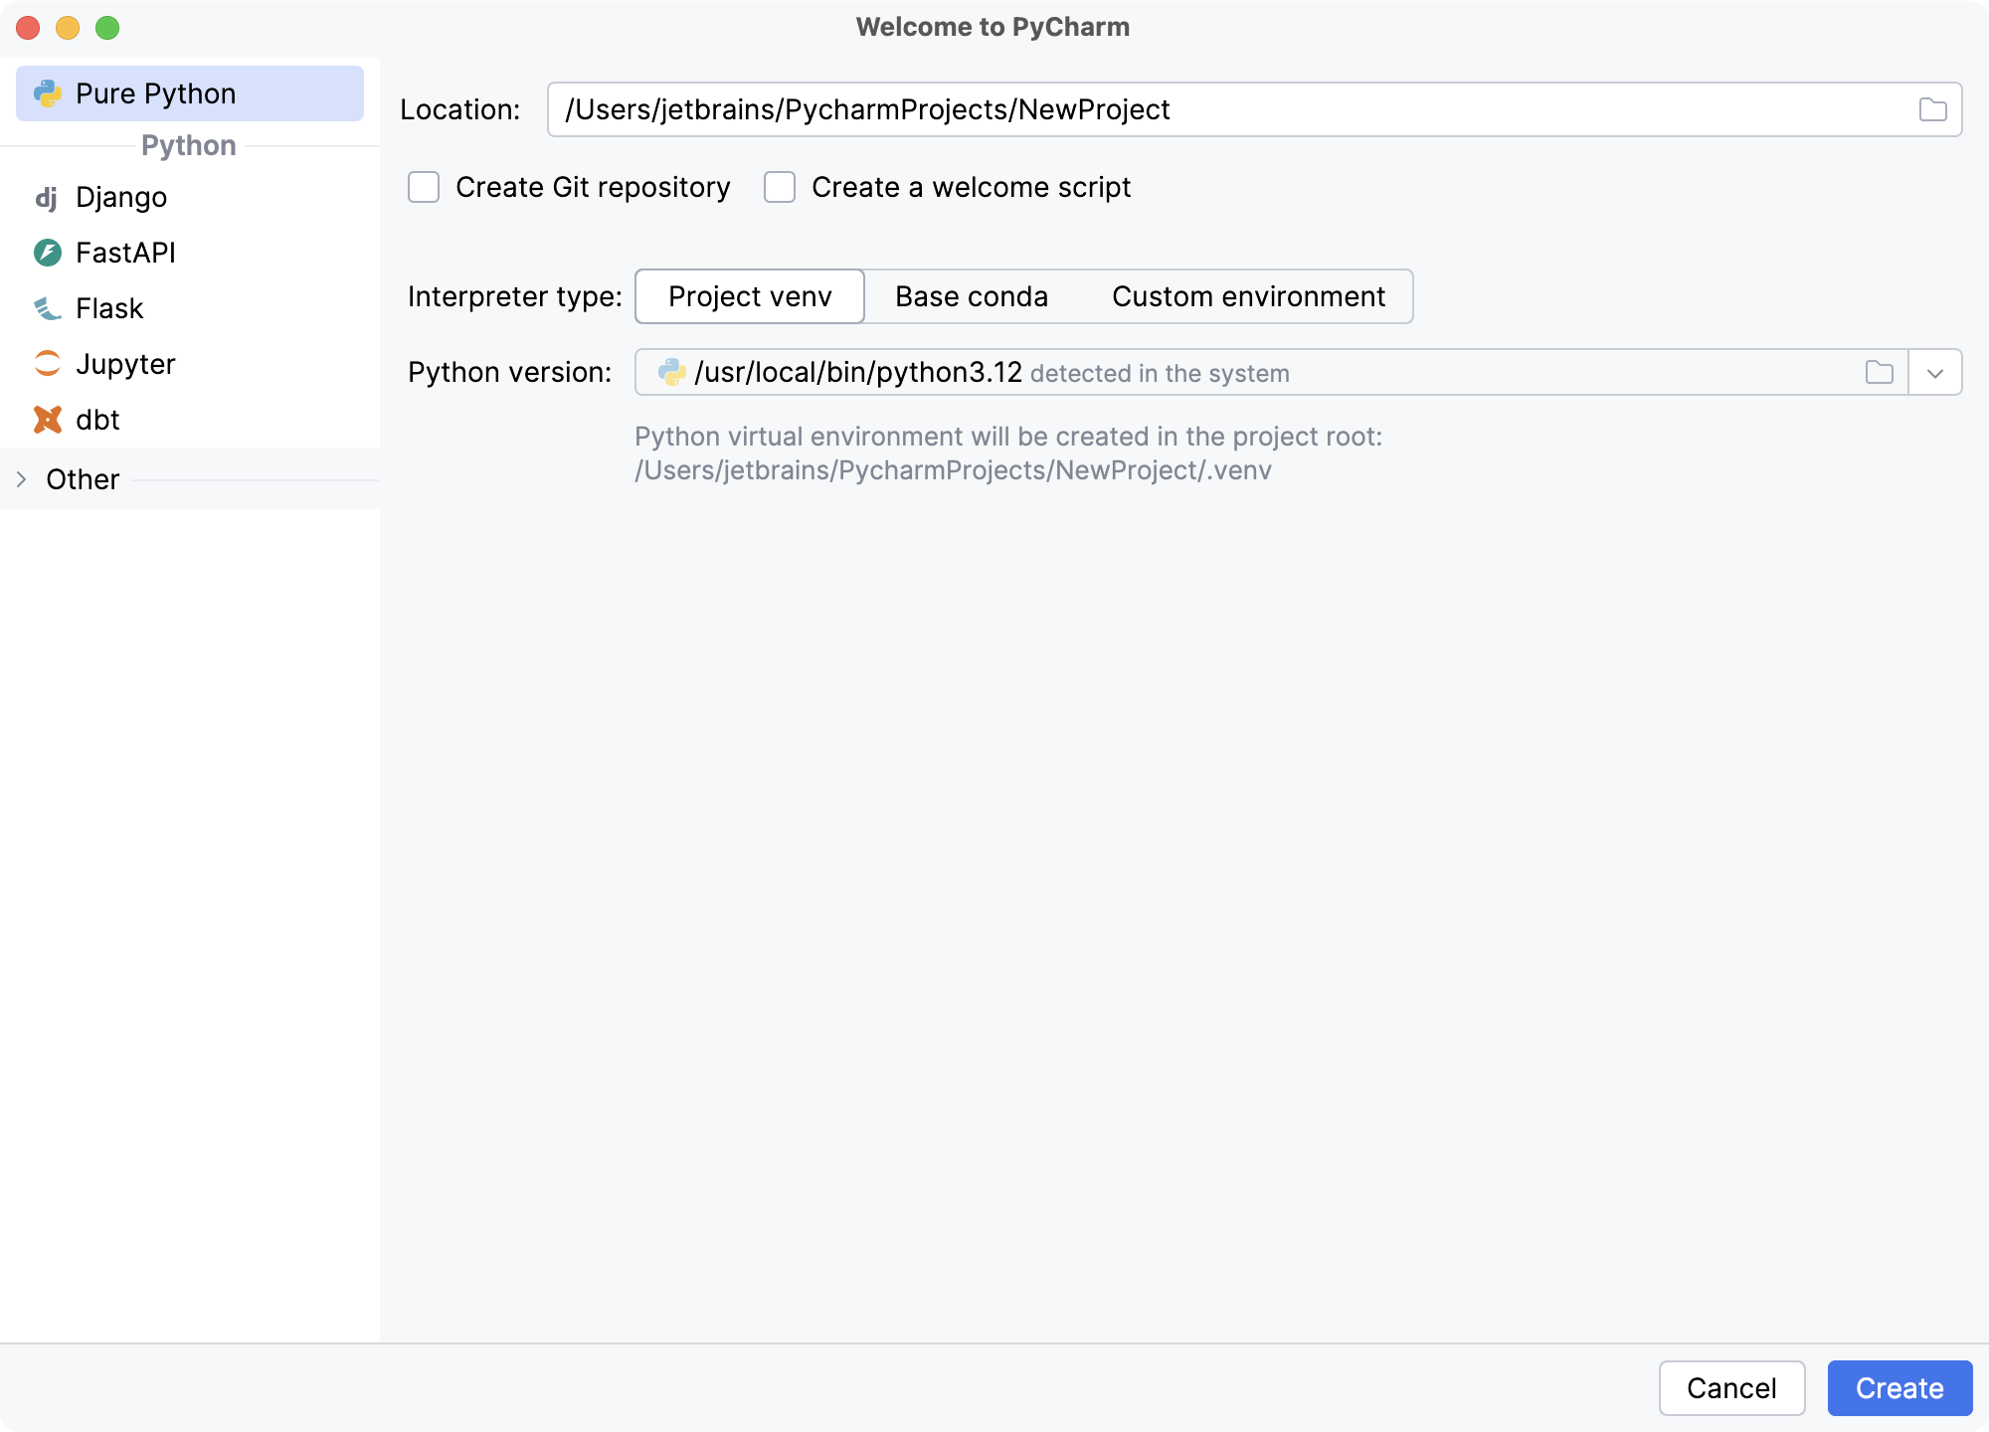
Task: Select the Pure Python project type
Action: click(156, 92)
